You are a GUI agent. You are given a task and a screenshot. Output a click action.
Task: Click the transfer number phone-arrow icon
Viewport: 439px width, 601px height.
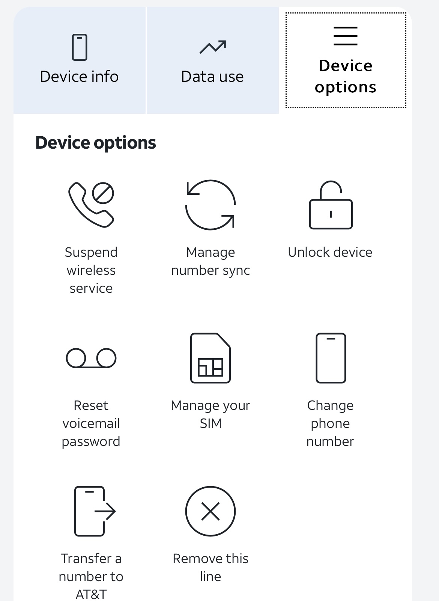click(x=95, y=511)
